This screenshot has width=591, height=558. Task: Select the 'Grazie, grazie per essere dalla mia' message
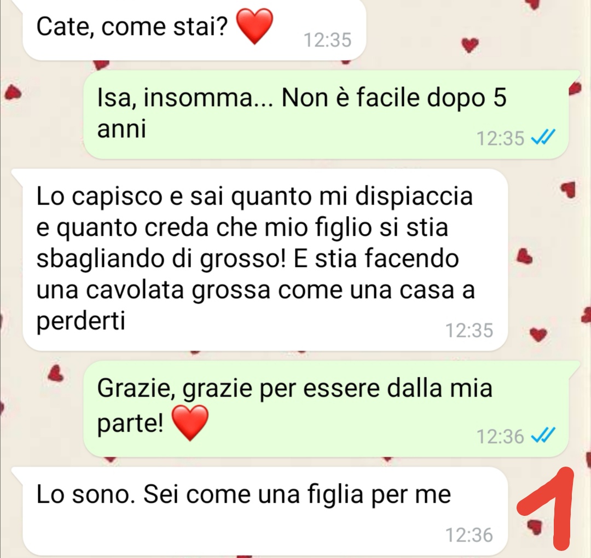coord(326,408)
